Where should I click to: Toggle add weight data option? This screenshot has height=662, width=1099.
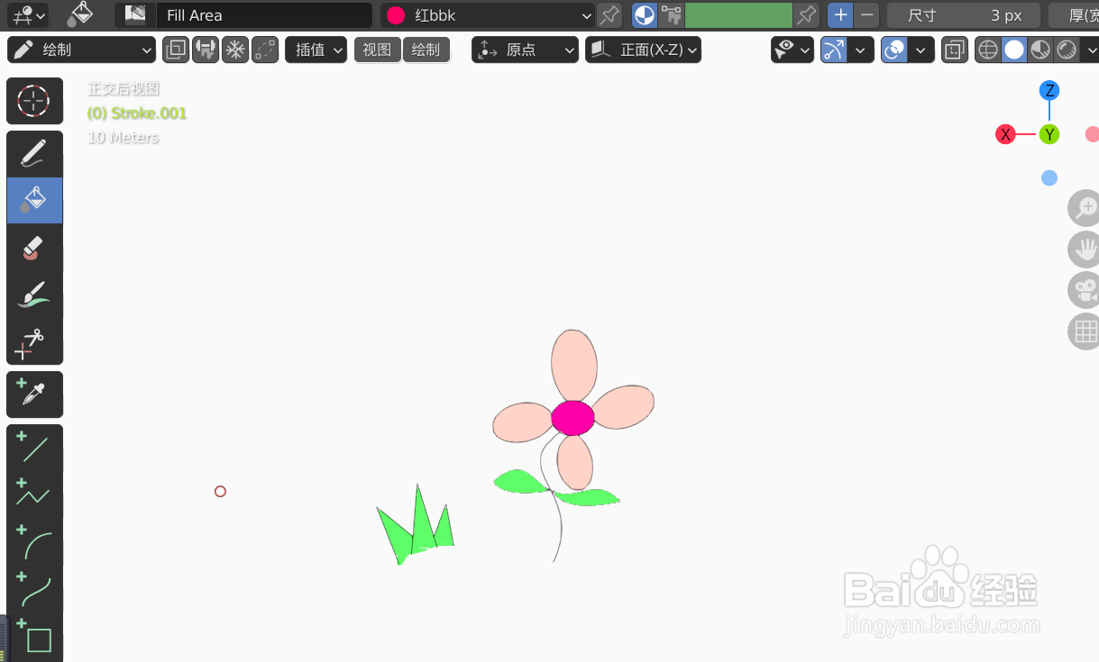click(206, 50)
